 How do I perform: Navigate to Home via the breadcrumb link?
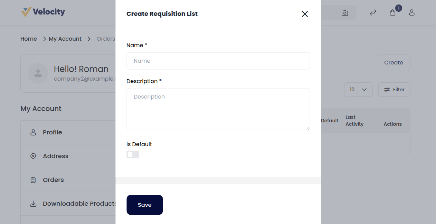tap(28, 39)
